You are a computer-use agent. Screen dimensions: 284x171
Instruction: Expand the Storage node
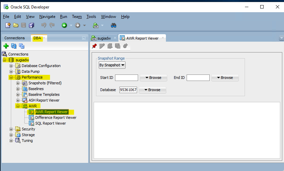(11, 135)
